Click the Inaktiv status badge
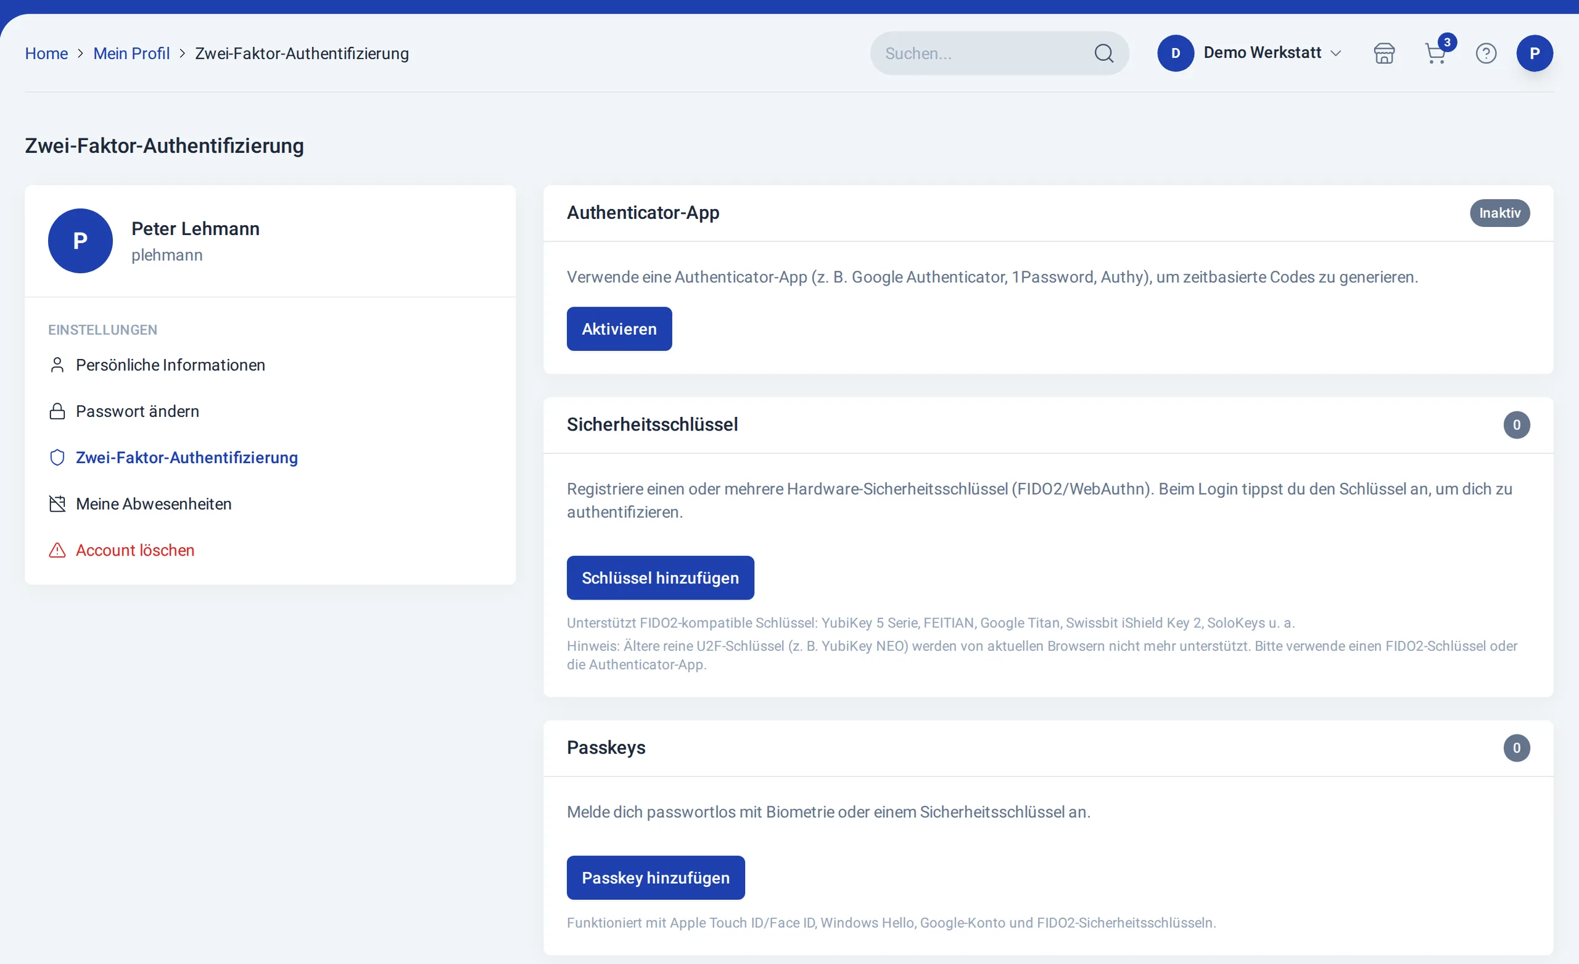 point(1499,213)
